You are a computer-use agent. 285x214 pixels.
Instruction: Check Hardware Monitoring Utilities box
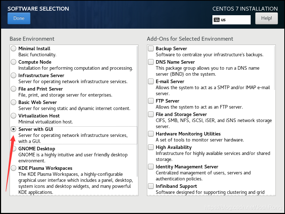tap(151, 134)
